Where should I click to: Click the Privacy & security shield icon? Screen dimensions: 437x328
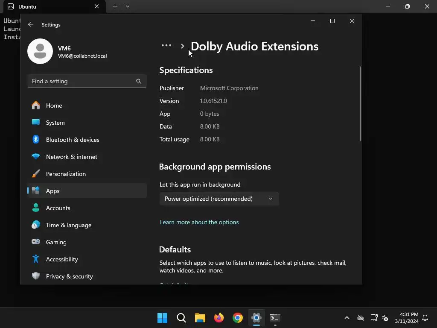36,276
